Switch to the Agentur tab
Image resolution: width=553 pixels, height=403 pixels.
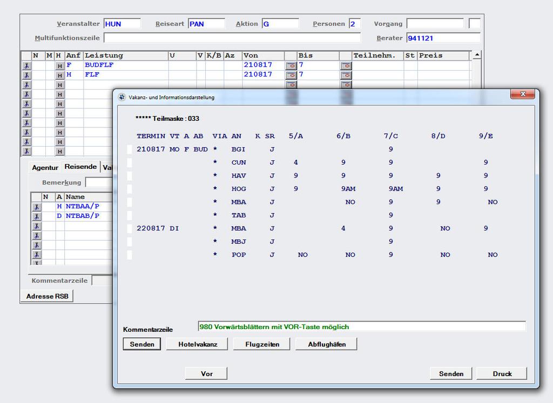click(45, 168)
